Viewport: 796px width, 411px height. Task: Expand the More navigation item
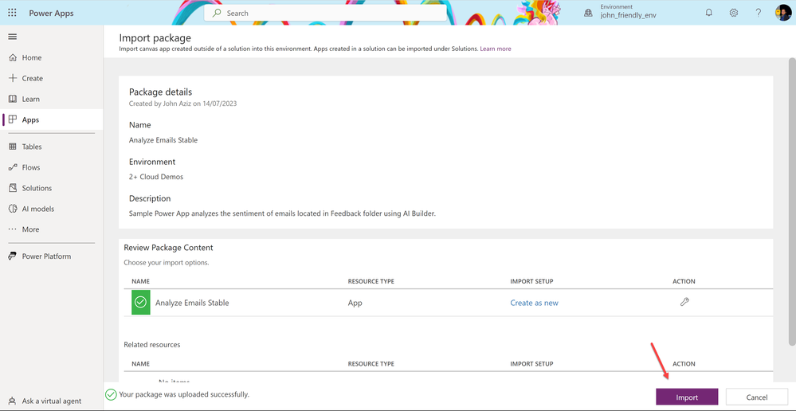[53, 229]
